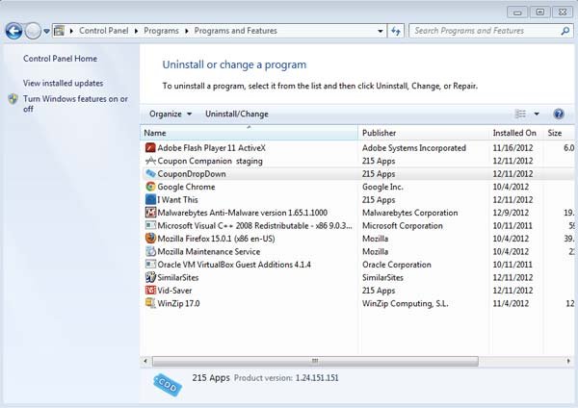Click the scroll right arrow
The width and height of the screenshot is (578, 408).
click(568, 361)
